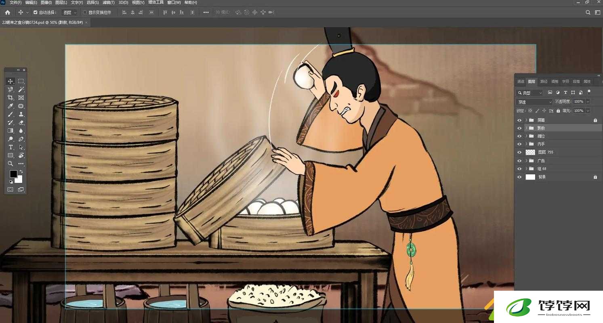Open the search icon at top right
This screenshot has width=603, height=323.
588,13
